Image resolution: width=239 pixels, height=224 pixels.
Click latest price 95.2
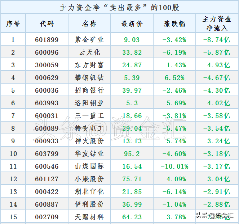[x=132, y=154]
